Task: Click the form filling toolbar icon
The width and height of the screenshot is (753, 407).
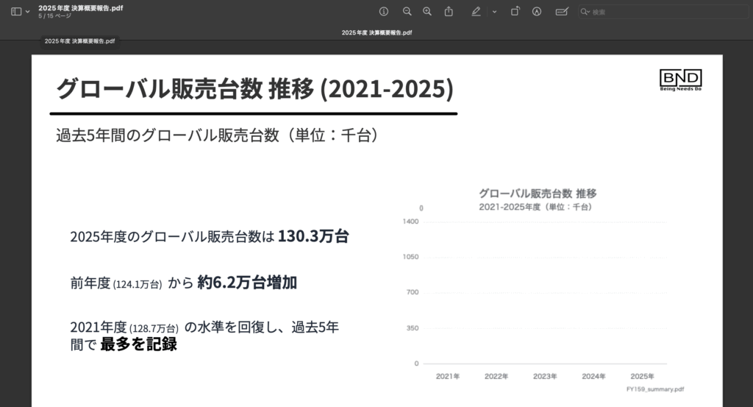Action: coord(562,12)
